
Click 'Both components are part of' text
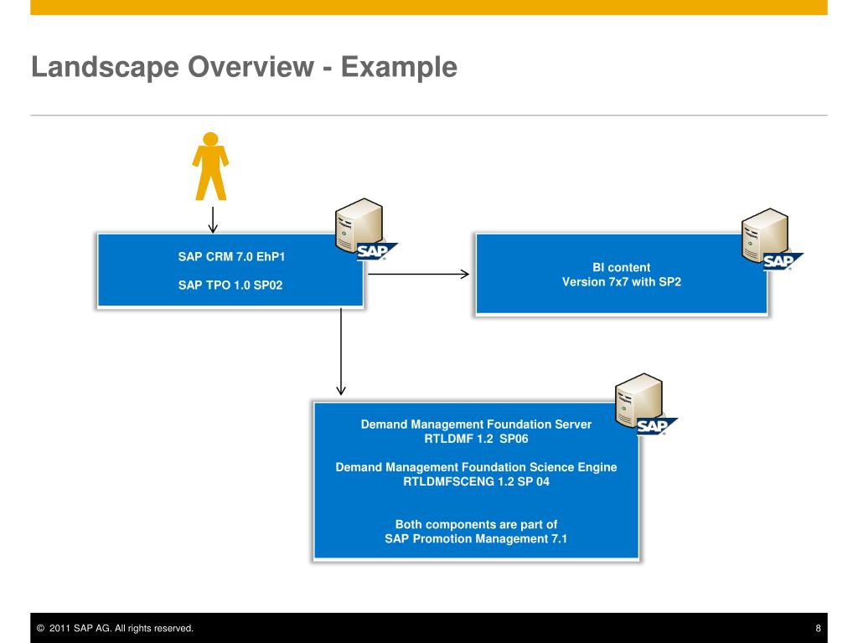click(476, 524)
